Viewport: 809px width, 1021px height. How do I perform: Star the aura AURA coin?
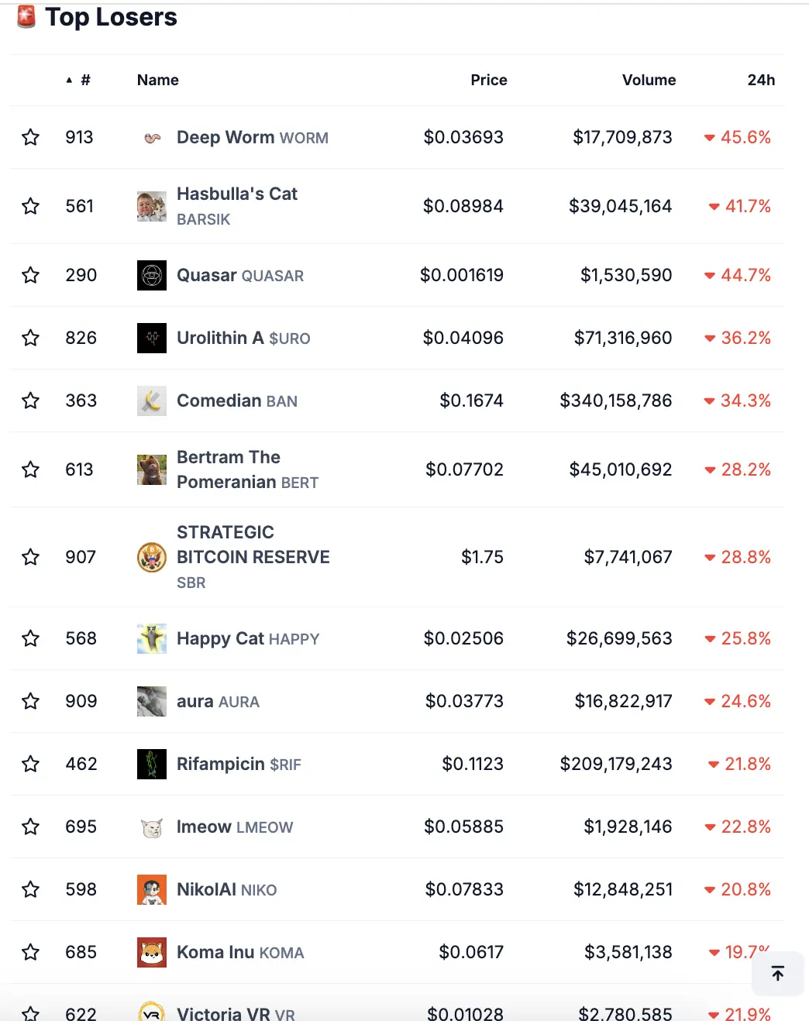(30, 701)
